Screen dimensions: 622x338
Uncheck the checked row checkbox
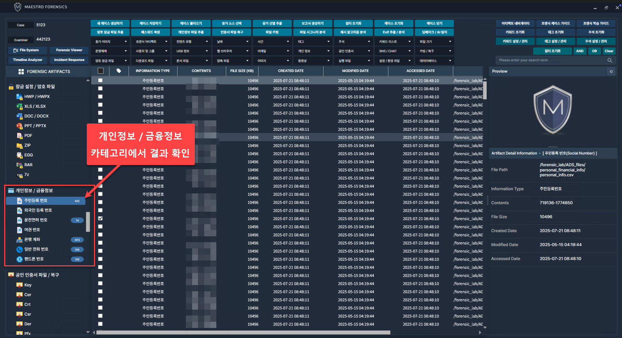coord(100,219)
